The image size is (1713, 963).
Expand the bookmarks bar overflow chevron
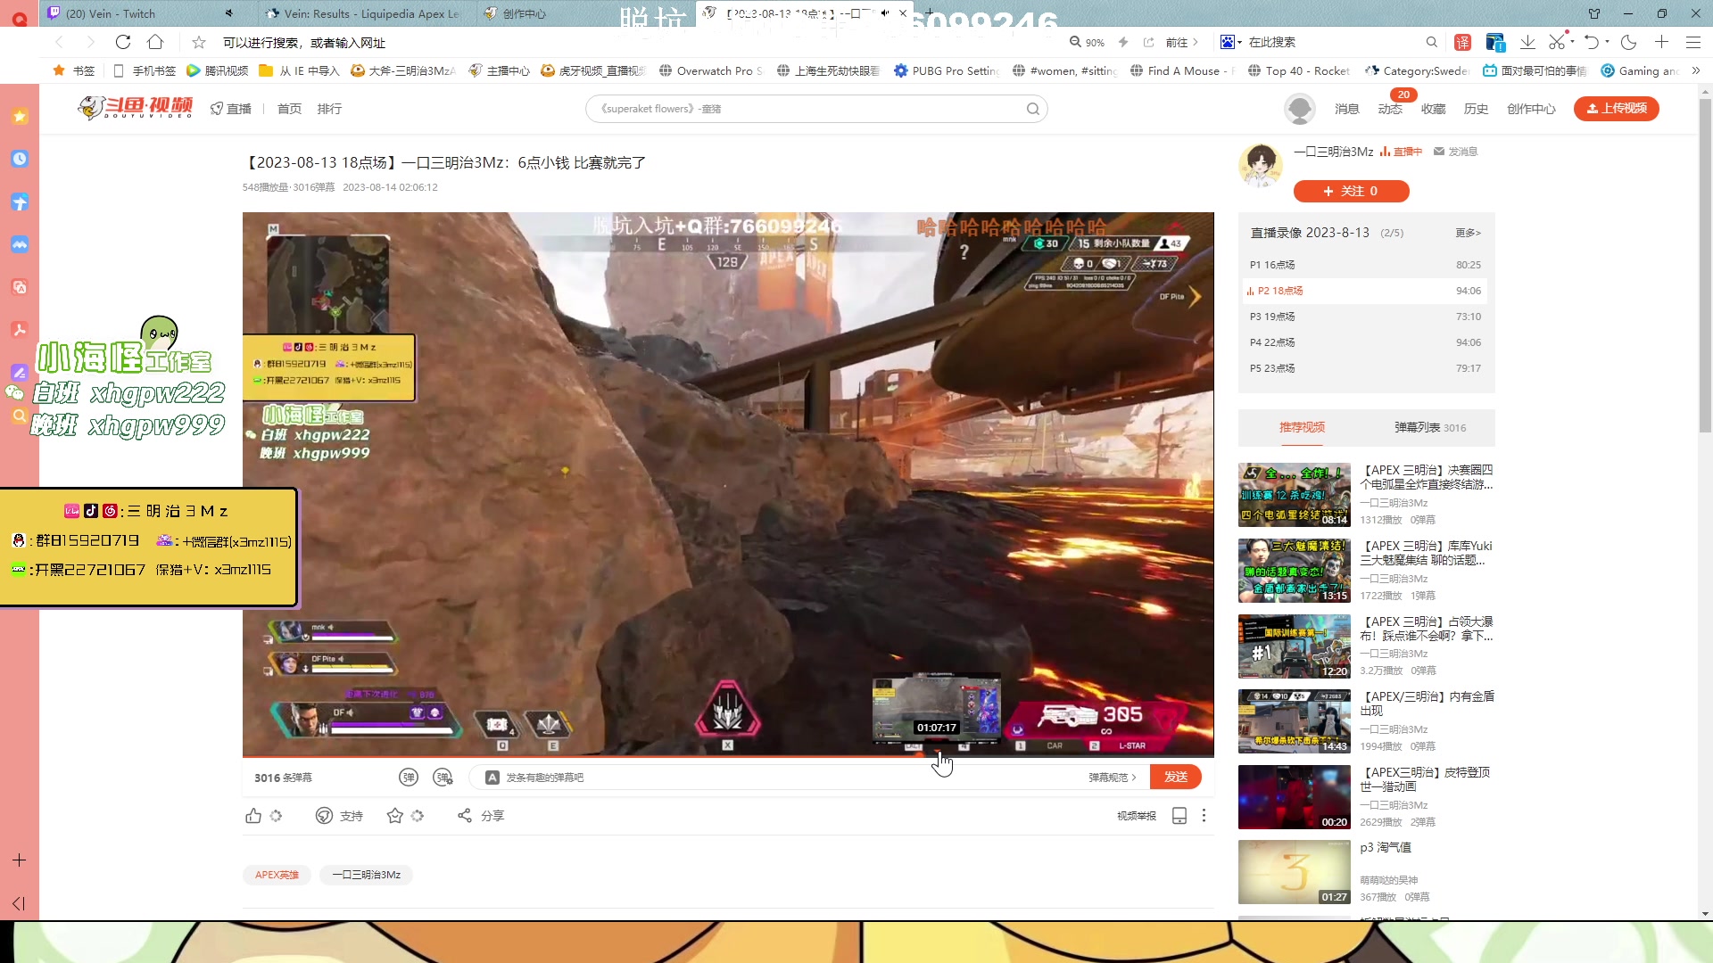point(1696,70)
